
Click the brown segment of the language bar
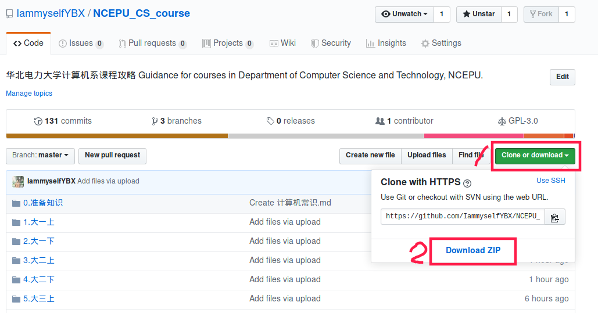(117, 136)
